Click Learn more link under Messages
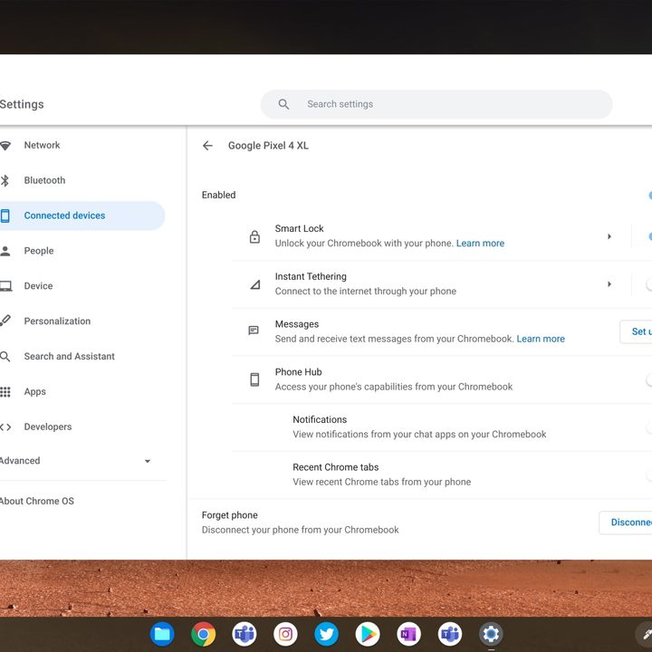 pyautogui.click(x=541, y=339)
